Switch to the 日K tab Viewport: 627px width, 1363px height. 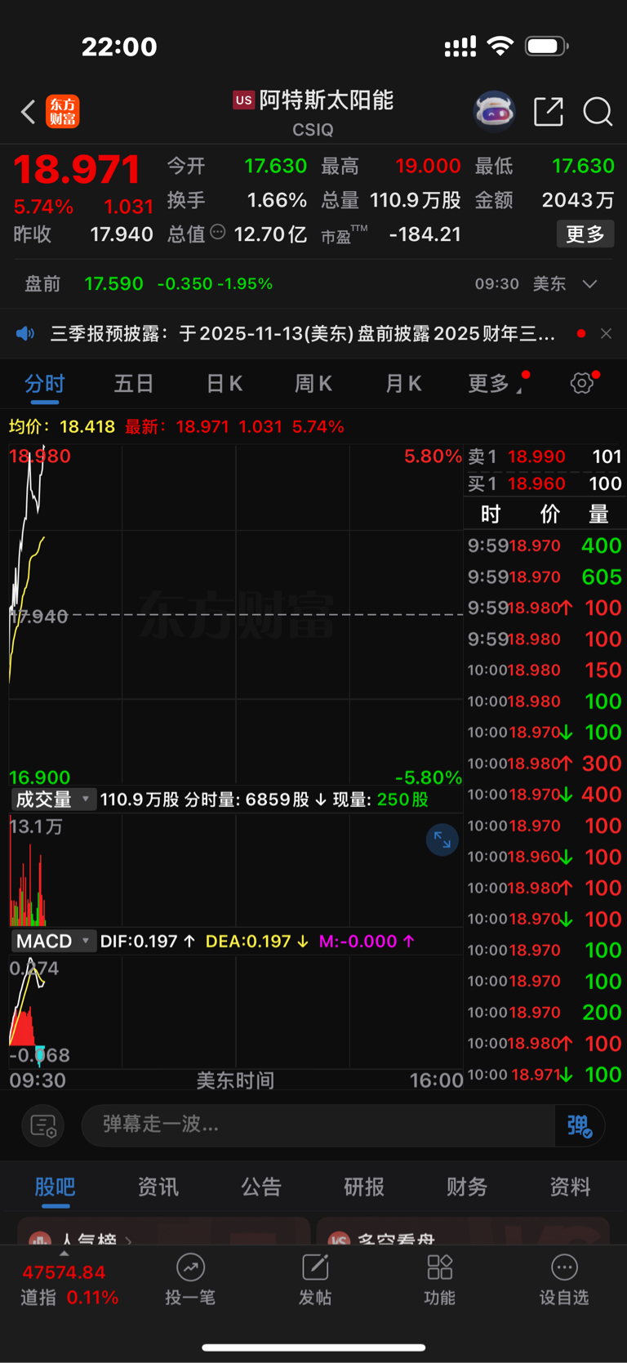click(x=224, y=383)
